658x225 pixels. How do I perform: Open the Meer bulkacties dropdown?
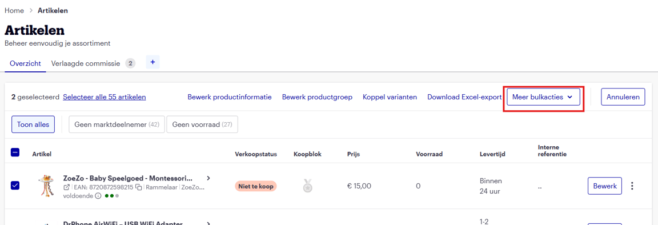(543, 97)
